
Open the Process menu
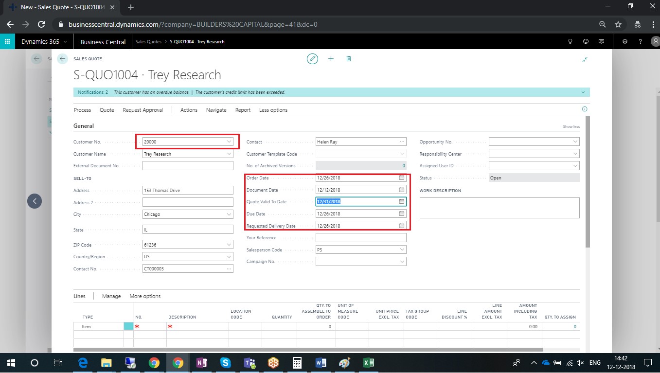click(x=82, y=110)
